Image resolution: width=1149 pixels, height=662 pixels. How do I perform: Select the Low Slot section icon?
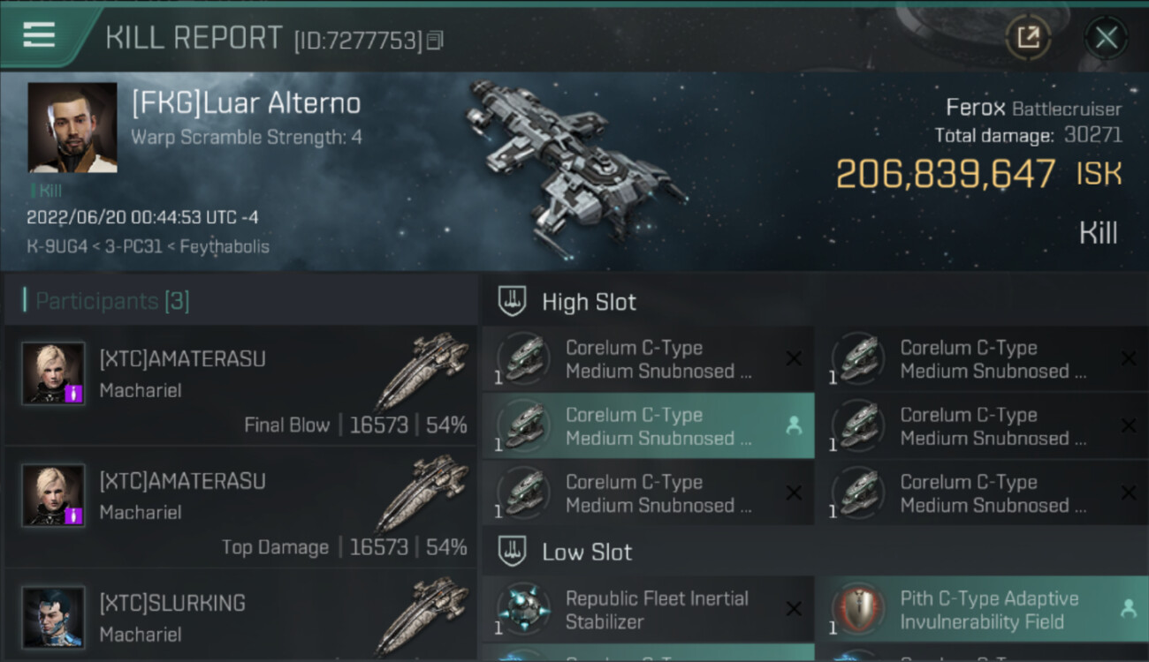pos(513,553)
